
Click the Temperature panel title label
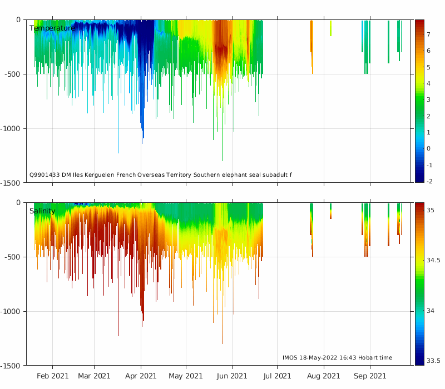[52, 28]
